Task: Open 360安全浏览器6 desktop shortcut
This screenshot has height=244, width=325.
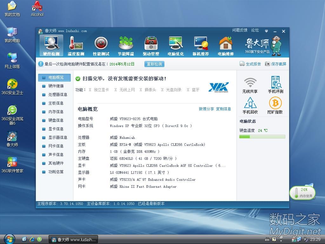Action: [x=12, y=115]
